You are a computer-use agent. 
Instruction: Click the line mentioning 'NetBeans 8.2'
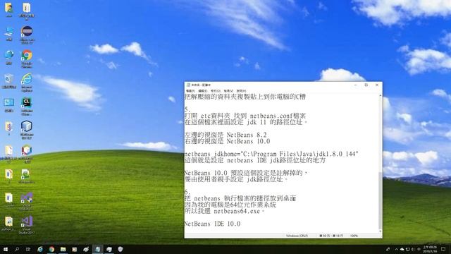(x=225, y=135)
